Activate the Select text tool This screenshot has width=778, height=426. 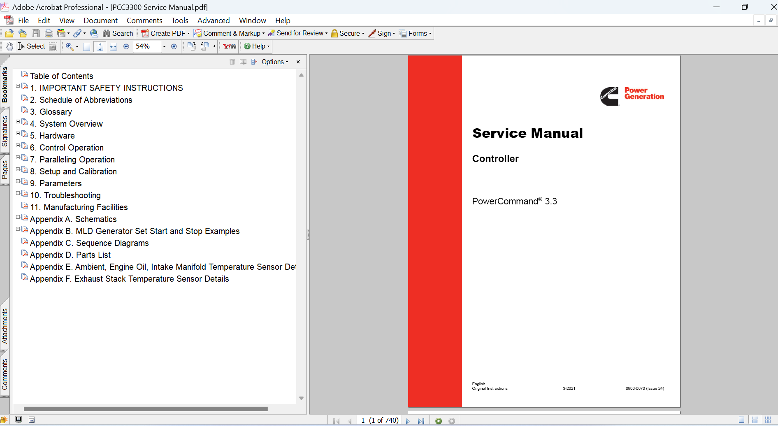pyautogui.click(x=31, y=46)
